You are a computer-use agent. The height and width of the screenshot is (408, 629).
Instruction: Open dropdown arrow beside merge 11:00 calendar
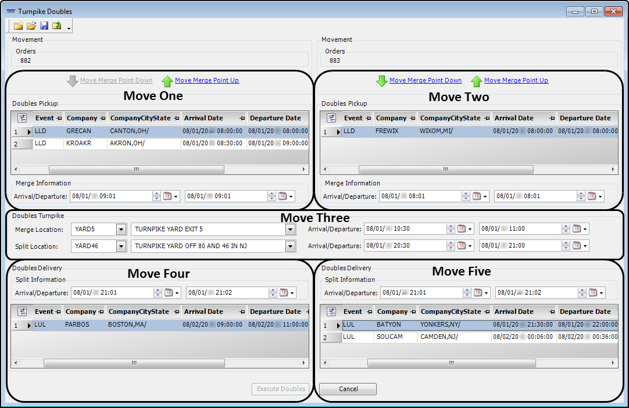[x=585, y=229]
